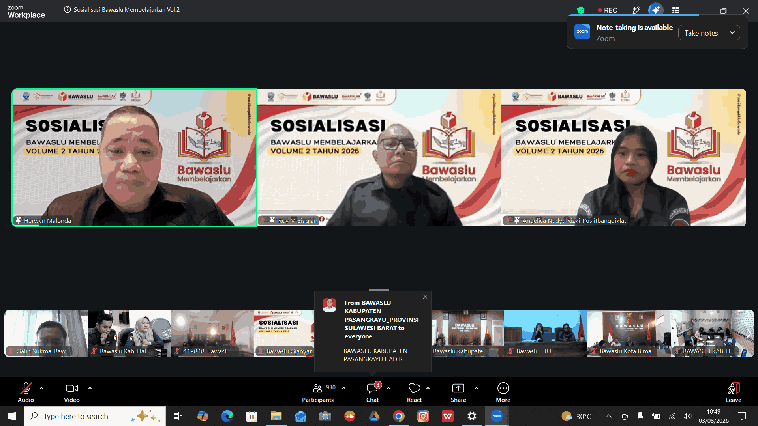Select the Bawaslu Kota Bima thumbnail
Viewport: 758px width, 426px height.
[629, 333]
